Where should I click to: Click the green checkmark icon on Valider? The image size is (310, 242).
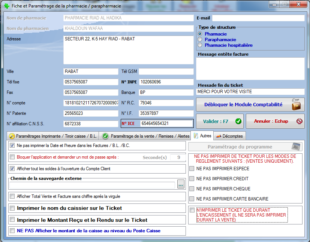click(x=238, y=121)
